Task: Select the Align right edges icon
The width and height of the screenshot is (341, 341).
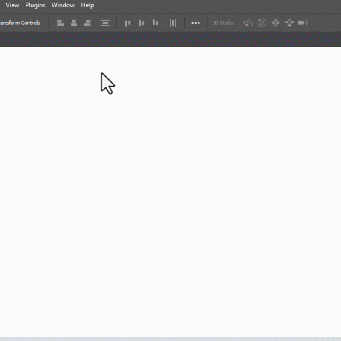Action: pos(87,23)
